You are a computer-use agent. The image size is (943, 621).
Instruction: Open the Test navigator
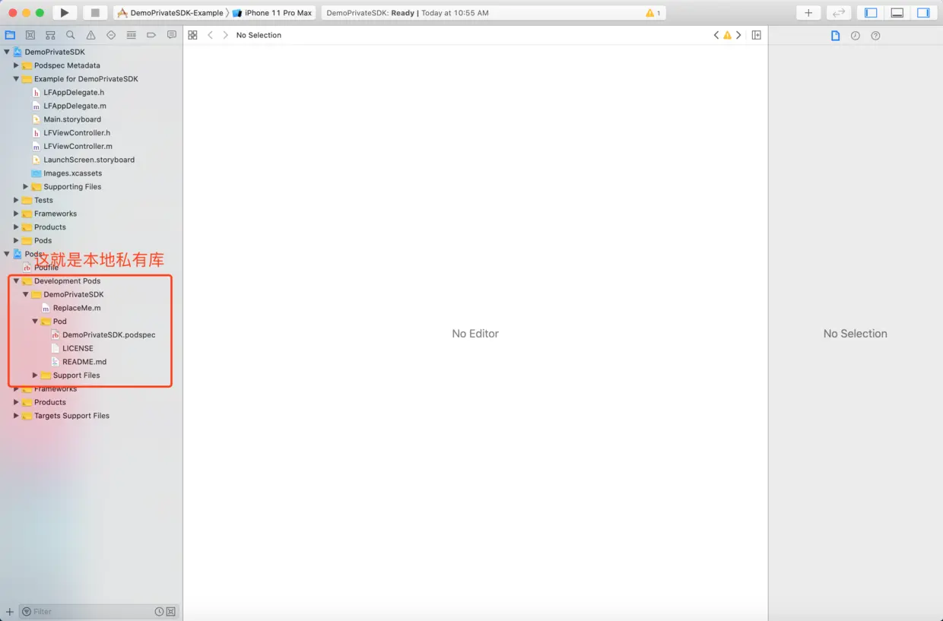(x=111, y=35)
